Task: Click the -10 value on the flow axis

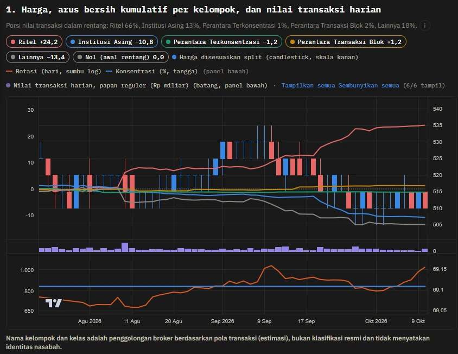Action: click(29, 216)
